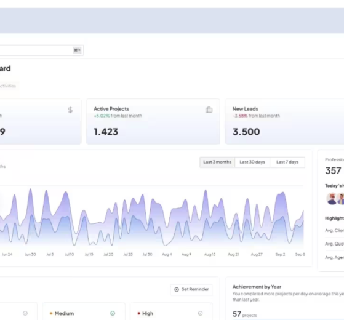344x320 pixels.
Task: Switch chart to Last 7 days
Action: pos(287,162)
